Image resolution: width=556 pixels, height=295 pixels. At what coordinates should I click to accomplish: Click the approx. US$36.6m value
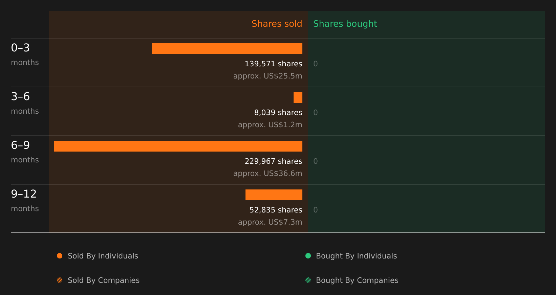(x=268, y=174)
